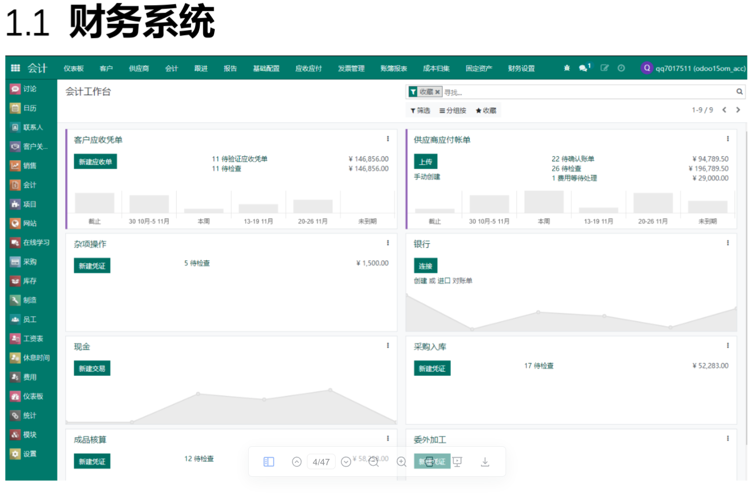The height and width of the screenshot is (494, 752).
Task: Open the 应收应付 top menu
Action: [x=309, y=69]
